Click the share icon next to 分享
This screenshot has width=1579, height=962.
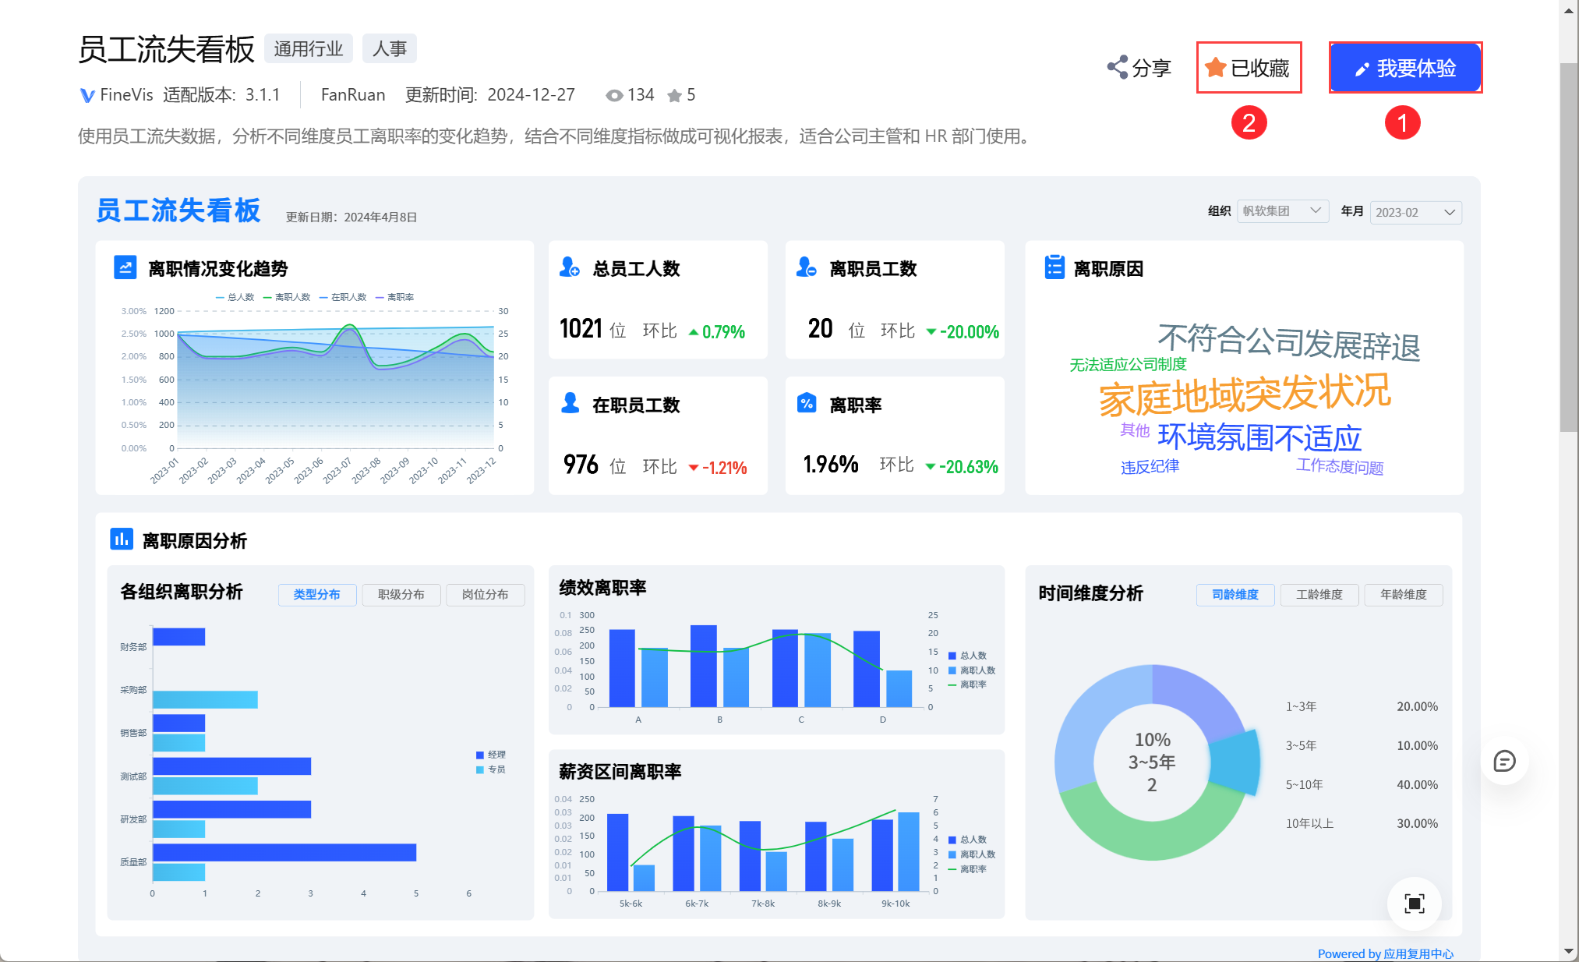(1118, 68)
